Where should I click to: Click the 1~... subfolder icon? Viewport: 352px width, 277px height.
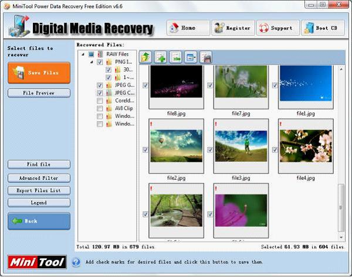tap(117, 77)
